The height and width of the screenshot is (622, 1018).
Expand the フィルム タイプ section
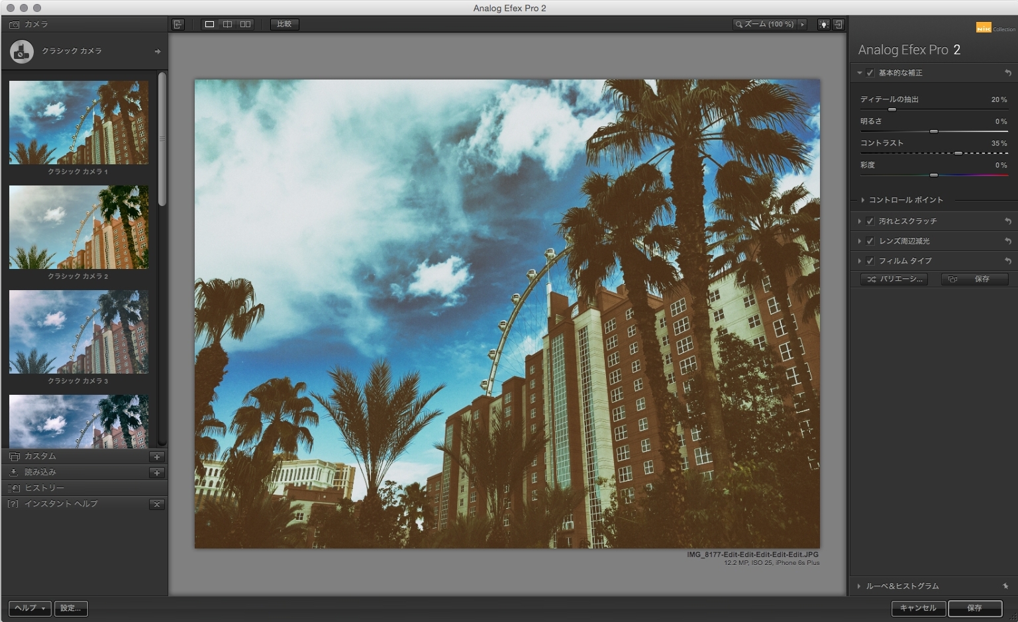[860, 261]
